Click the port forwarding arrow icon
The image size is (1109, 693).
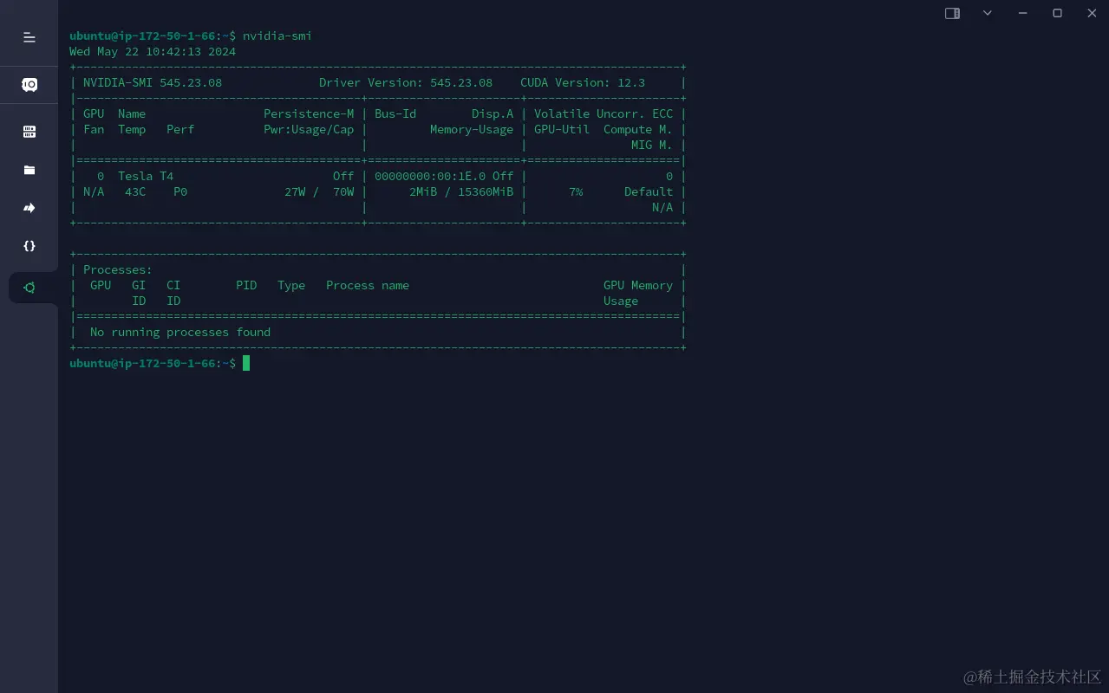point(29,207)
